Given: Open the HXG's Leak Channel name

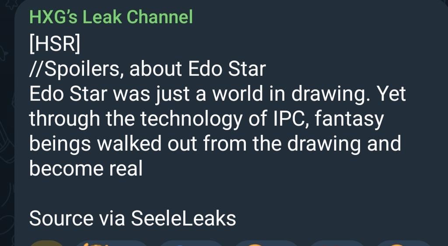Looking at the screenshot, I should [111, 18].
